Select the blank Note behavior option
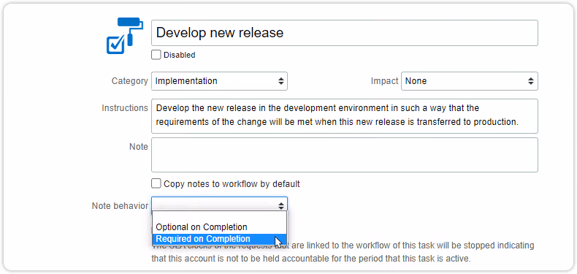 tap(219, 216)
